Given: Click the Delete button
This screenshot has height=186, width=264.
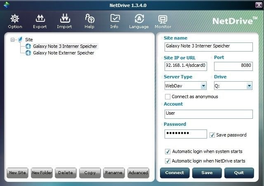Looking at the screenshot, I should pos(66,173).
